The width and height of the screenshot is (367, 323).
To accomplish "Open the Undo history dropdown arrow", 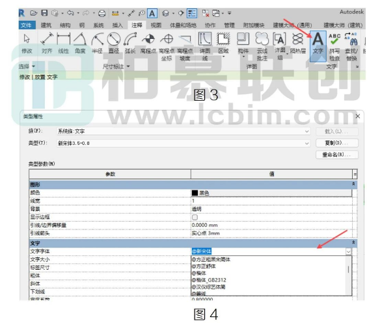I will point(78,13).
